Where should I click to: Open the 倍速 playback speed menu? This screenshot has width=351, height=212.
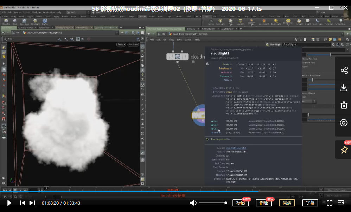[x=263, y=203]
